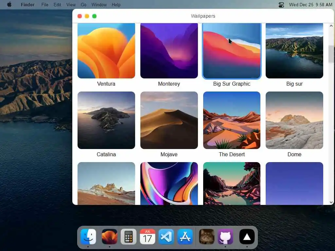Pick The Desert wallpaper thumbnail
This screenshot has width=335, height=251.
coord(232,120)
